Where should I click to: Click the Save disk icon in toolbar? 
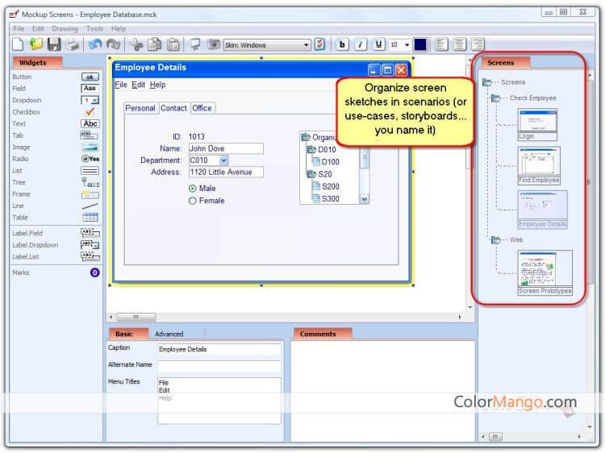tap(54, 44)
